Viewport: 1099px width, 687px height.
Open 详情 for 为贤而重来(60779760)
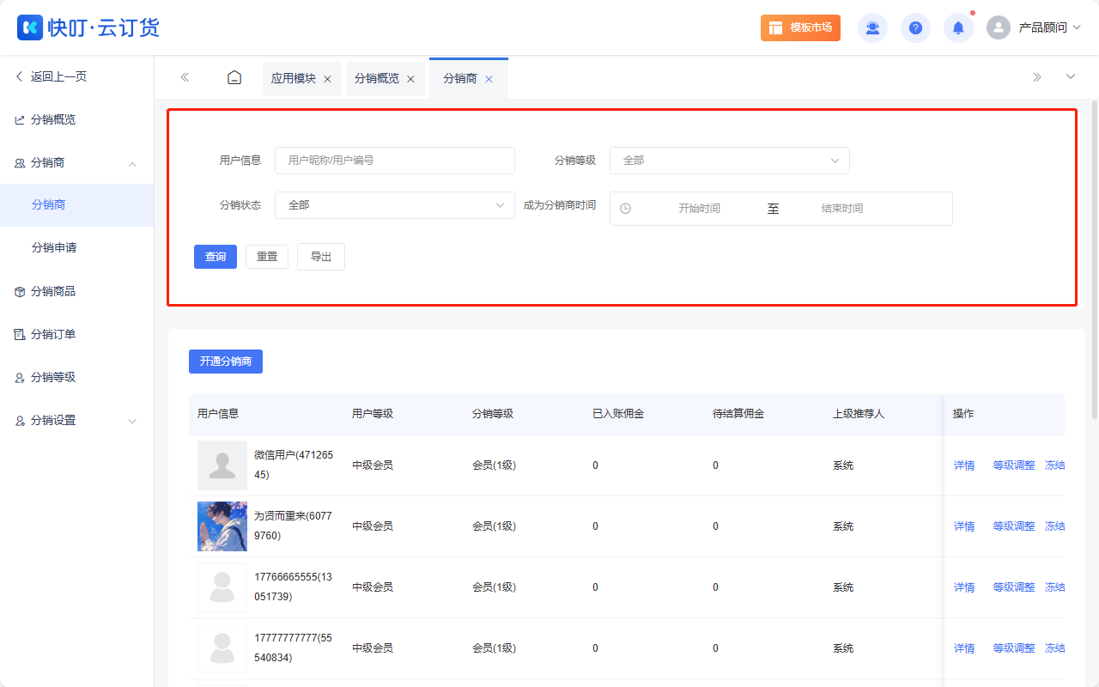pyautogui.click(x=964, y=526)
